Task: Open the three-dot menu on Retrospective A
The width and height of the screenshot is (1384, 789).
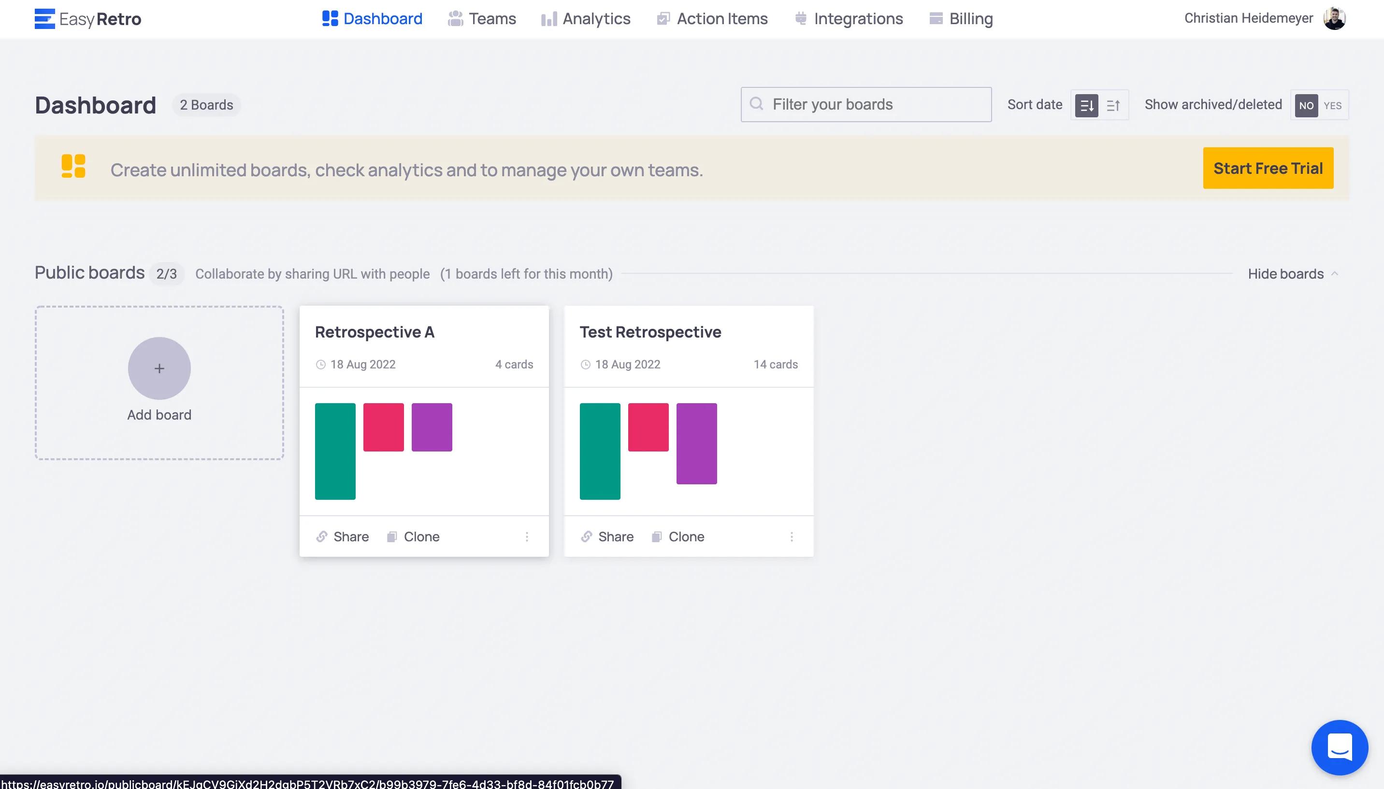Action: click(x=527, y=536)
